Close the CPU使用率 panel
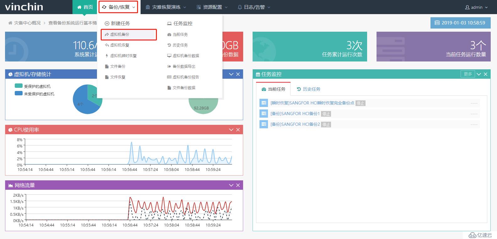 (238, 130)
